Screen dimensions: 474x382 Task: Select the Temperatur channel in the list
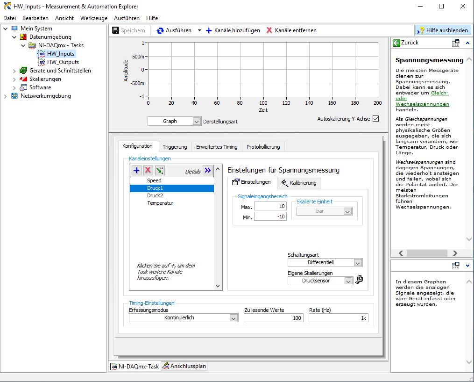pyautogui.click(x=160, y=203)
